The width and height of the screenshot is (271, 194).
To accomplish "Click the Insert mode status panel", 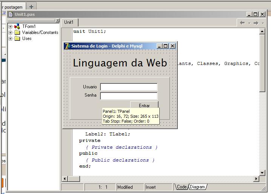I will click(158, 187).
